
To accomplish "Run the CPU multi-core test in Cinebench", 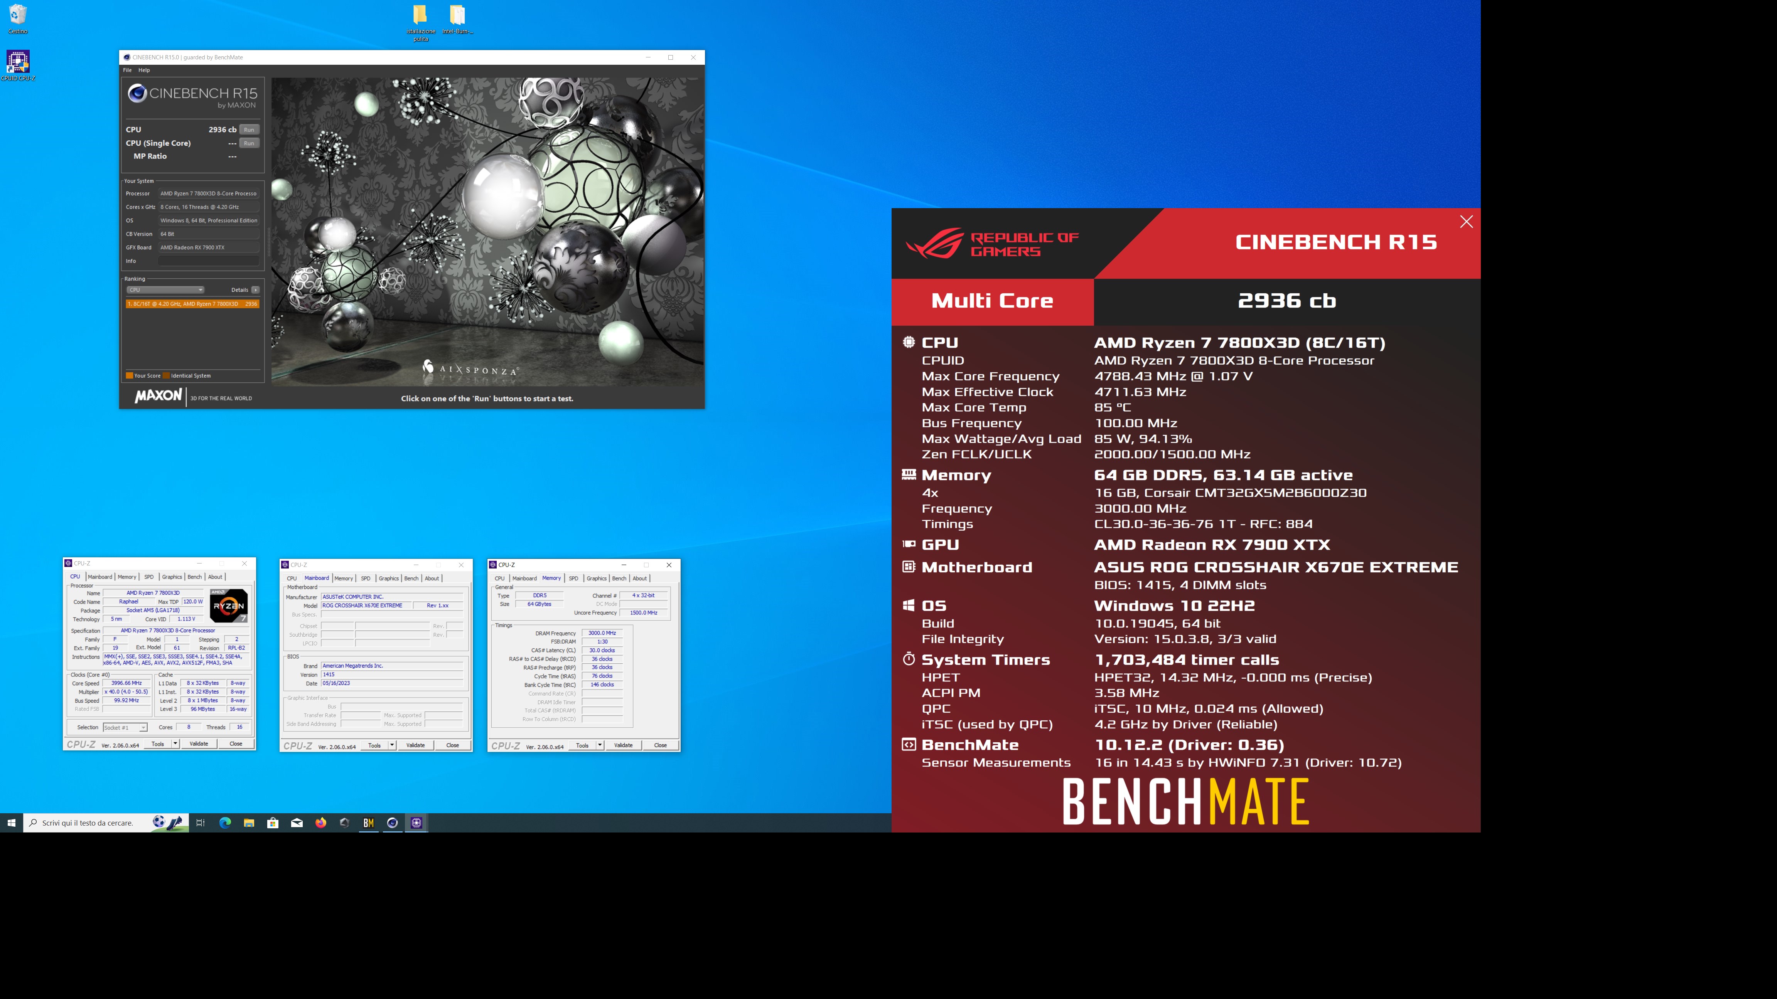I will pos(249,129).
